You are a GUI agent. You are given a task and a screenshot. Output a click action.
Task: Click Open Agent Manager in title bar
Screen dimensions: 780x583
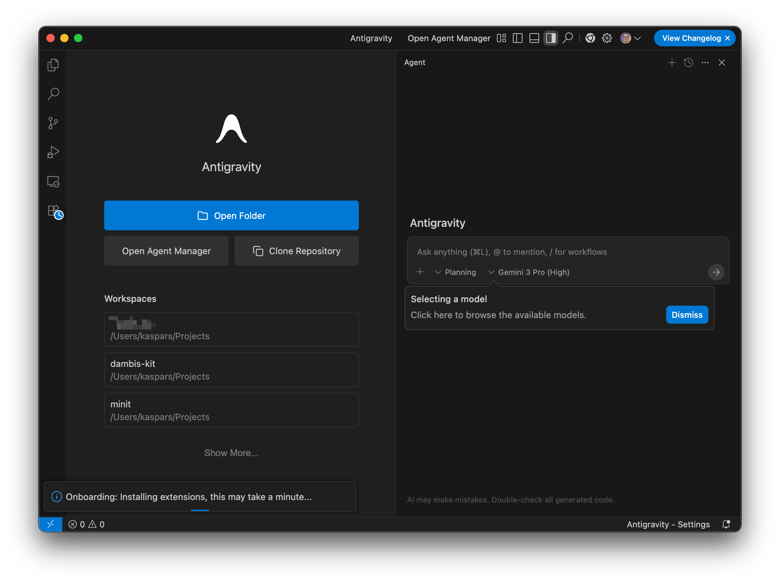[448, 38]
